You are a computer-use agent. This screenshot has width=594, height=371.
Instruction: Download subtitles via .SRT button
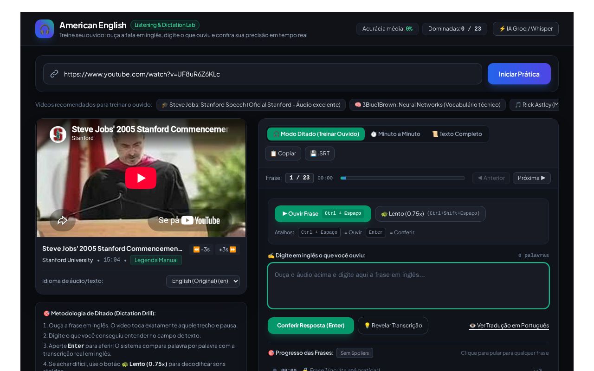[x=320, y=154]
